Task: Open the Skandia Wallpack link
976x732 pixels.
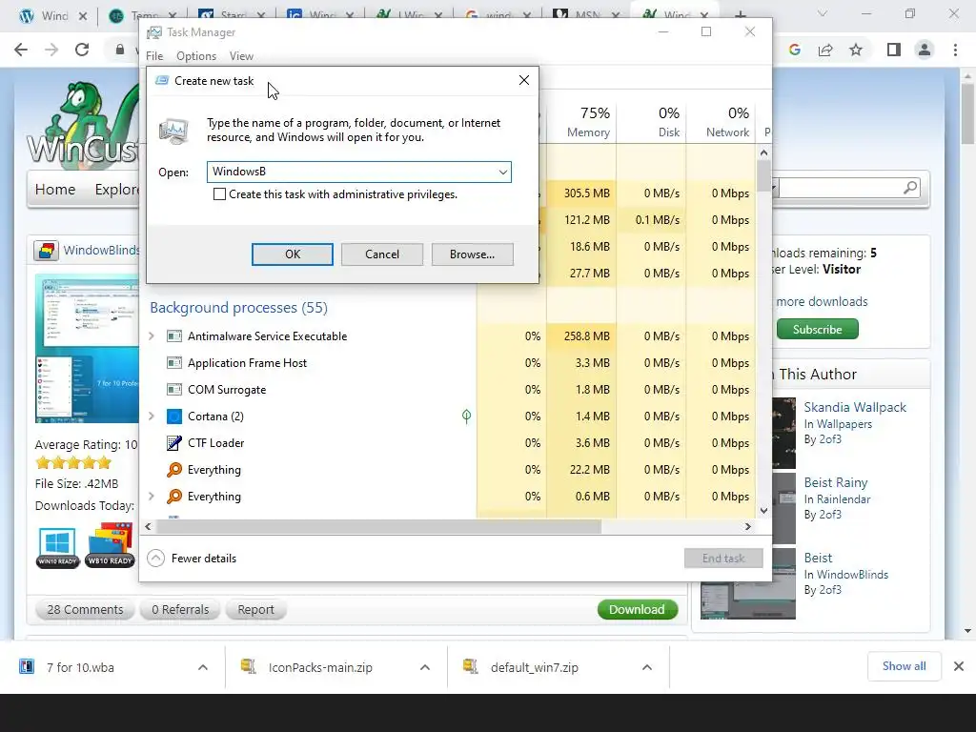Action: pos(855,407)
